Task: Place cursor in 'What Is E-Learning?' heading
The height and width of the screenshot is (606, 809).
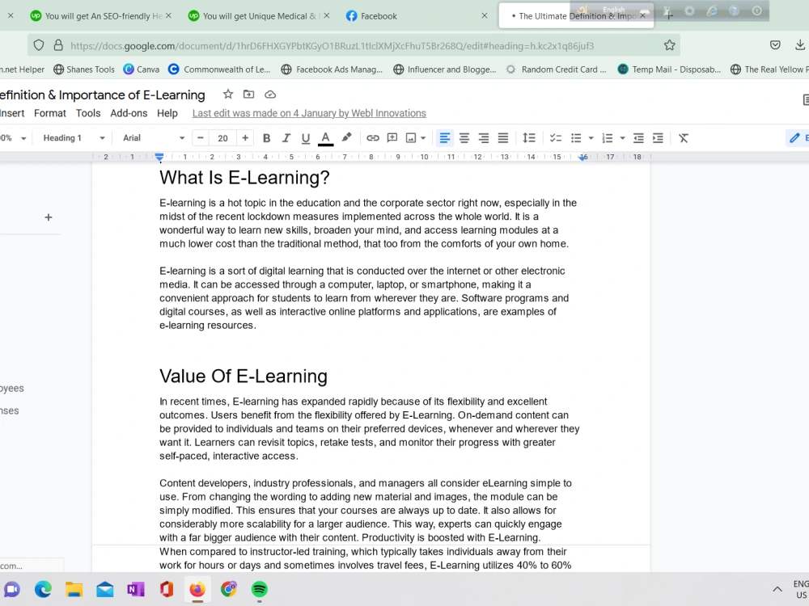Action: coord(244,178)
